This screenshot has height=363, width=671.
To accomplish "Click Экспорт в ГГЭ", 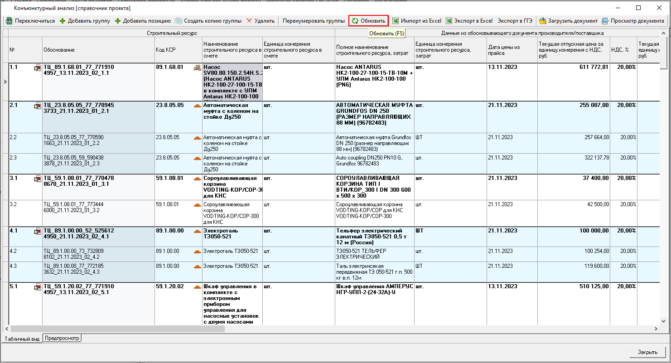I will (515, 21).
